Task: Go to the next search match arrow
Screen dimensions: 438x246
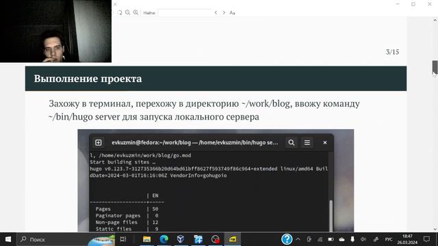Action: [224, 12]
